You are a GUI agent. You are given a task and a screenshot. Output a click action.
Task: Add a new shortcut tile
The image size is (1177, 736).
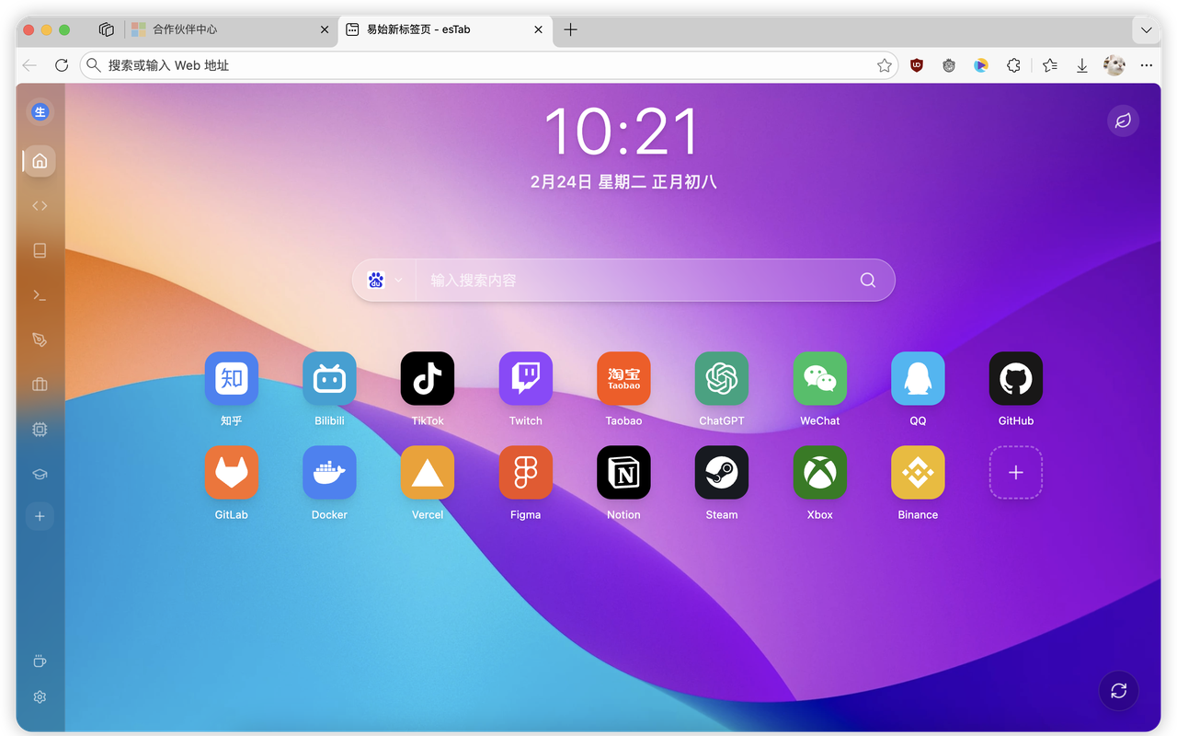coord(1016,473)
